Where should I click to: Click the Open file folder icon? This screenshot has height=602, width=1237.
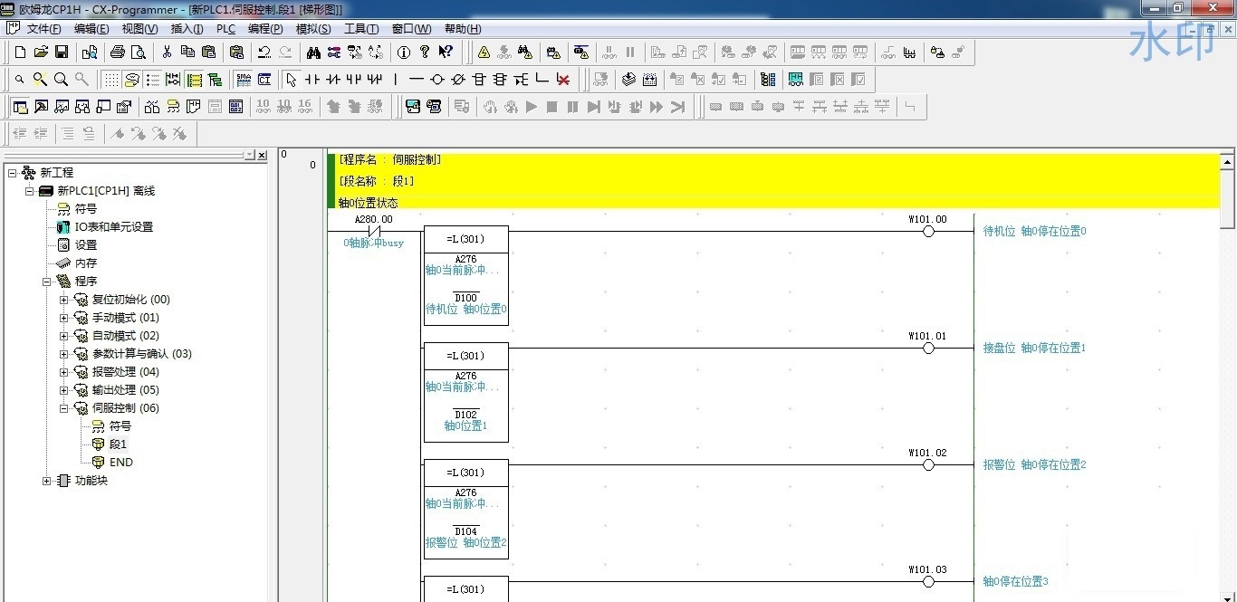pyautogui.click(x=41, y=53)
